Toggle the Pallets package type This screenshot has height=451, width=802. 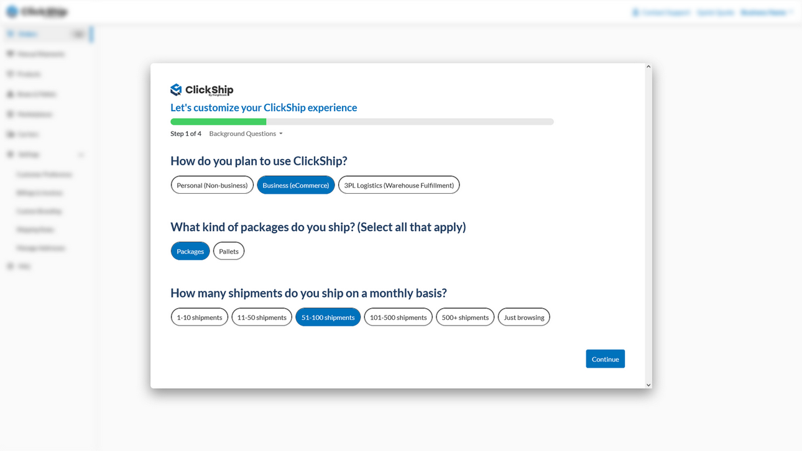point(229,251)
